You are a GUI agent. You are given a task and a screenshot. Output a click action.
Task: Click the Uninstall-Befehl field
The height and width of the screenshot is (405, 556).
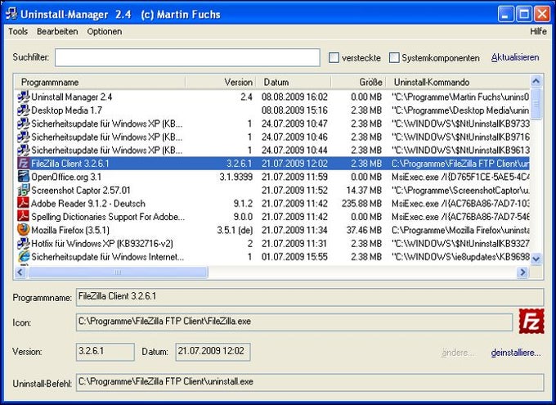coord(310,382)
